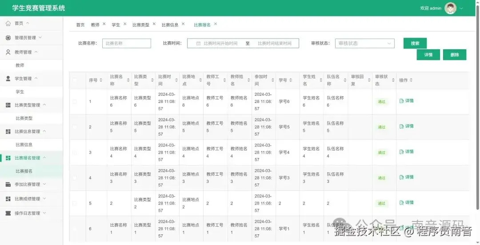Click the 比赛名称 search input

[x=126, y=43]
